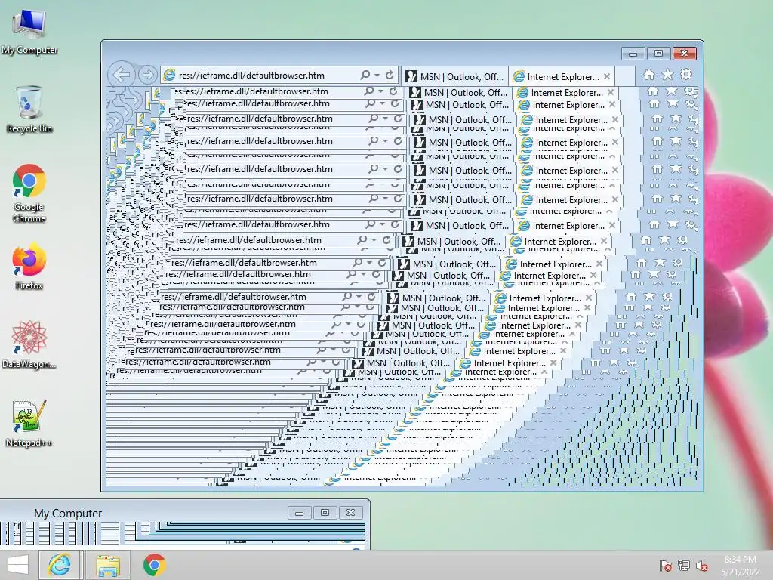Image resolution: width=773 pixels, height=580 pixels.
Task: Switch to the MSN | Outlook tab in the top tab row
Action: click(x=454, y=76)
